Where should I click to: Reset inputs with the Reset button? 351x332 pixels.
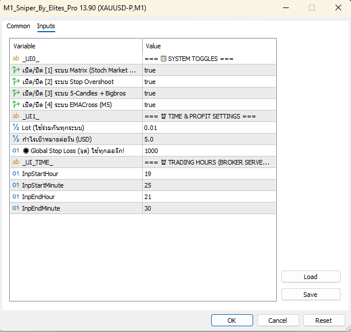point(324,320)
